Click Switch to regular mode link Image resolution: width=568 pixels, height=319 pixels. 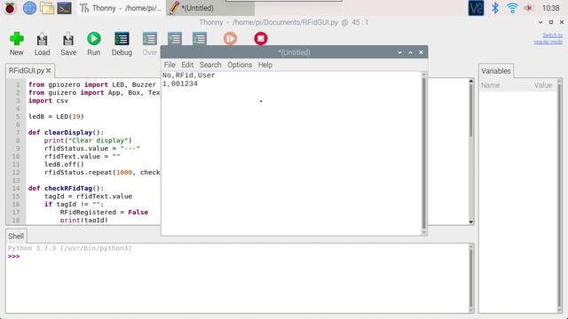pos(548,38)
